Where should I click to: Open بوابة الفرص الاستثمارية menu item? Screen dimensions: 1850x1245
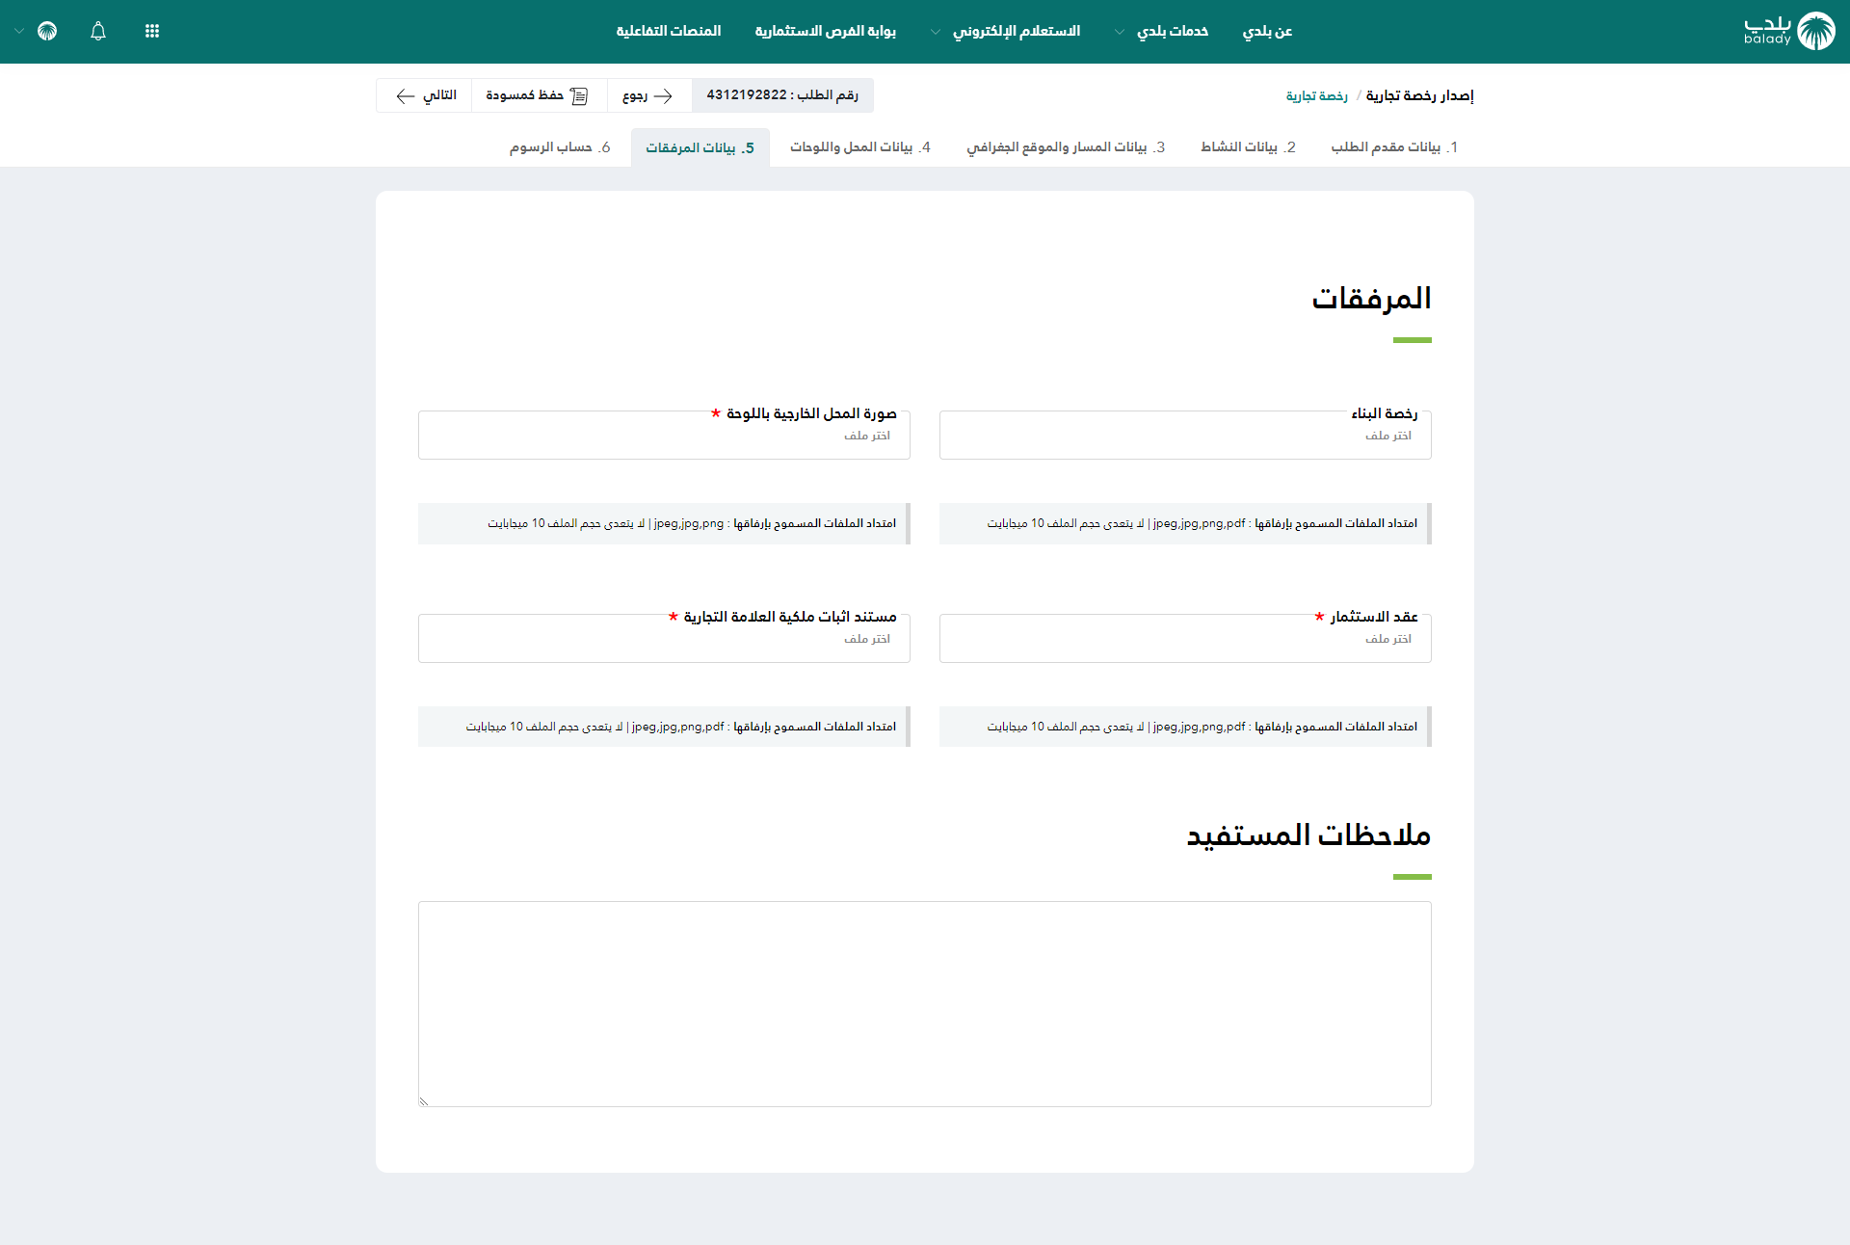[825, 32]
